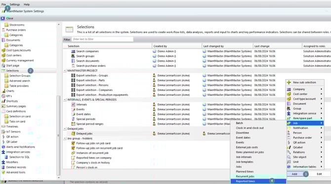Open the Settings menu
This screenshot has width=331, height=184.
[15, 4]
